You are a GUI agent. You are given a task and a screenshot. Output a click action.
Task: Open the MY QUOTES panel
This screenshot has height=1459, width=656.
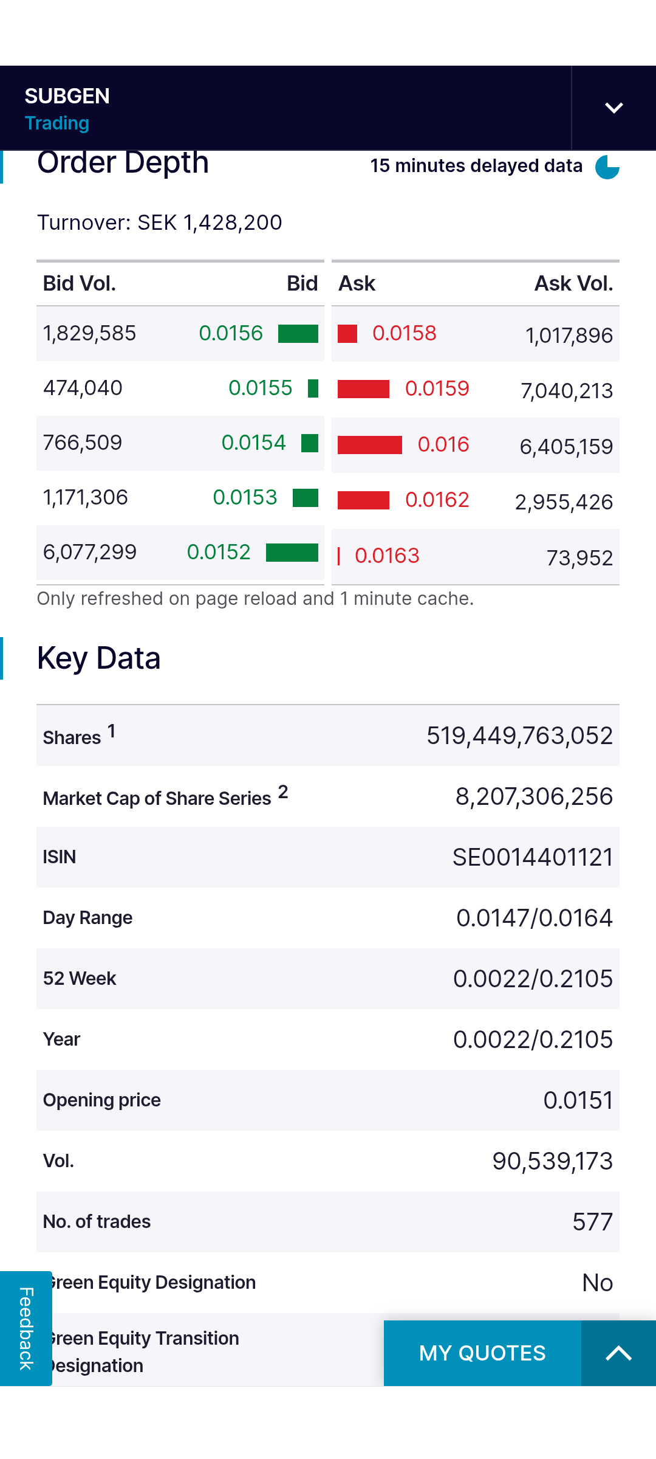pos(482,1353)
